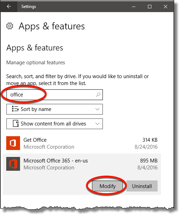
Task: Click the drive icon in the drives filter
Action: [16, 123]
